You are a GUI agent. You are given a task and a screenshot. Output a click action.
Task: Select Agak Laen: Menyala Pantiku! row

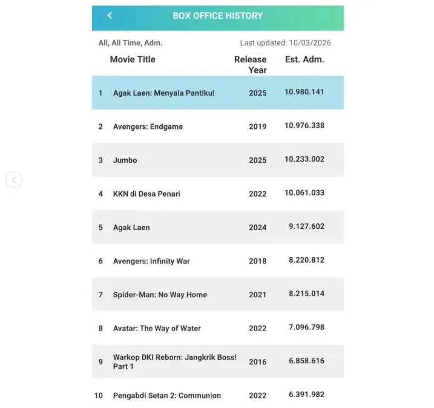163,93
